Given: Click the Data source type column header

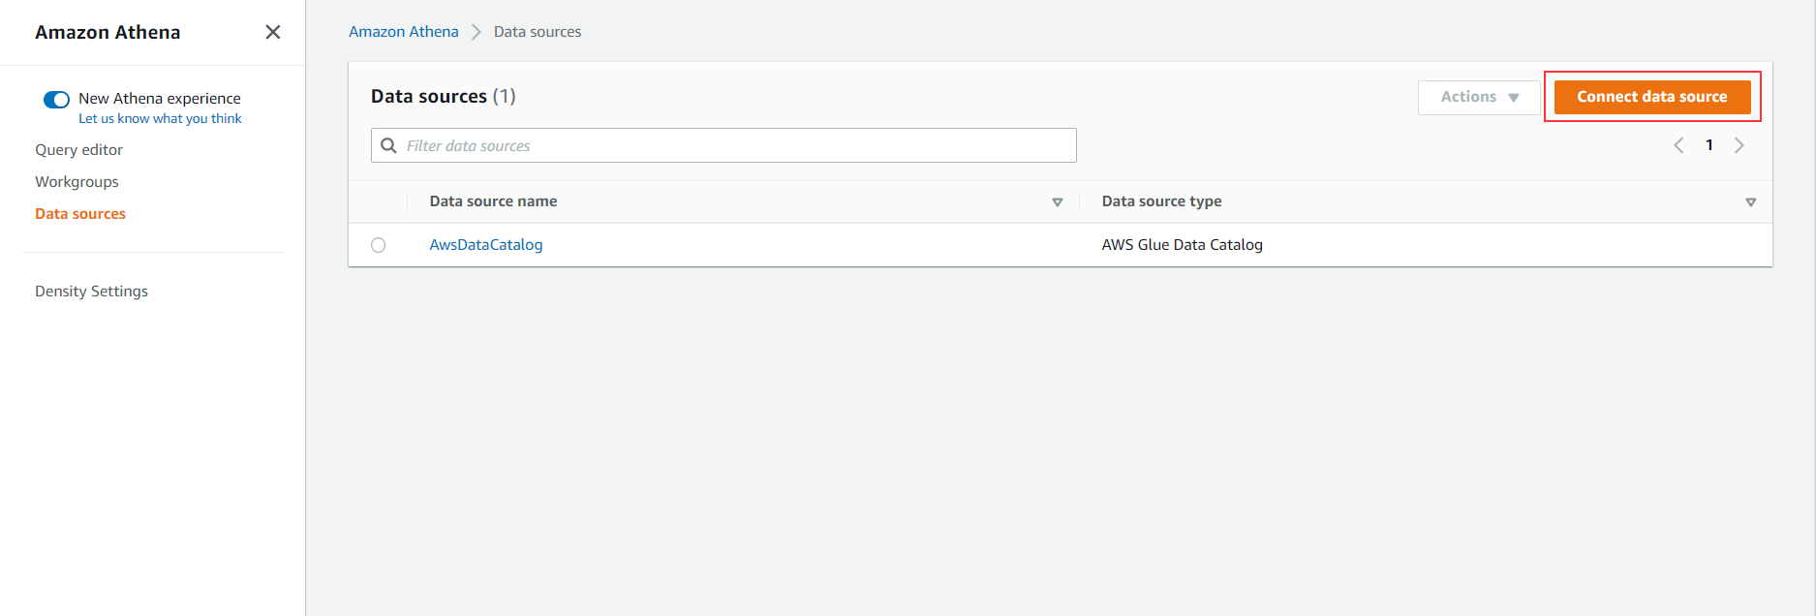Looking at the screenshot, I should [1161, 201].
